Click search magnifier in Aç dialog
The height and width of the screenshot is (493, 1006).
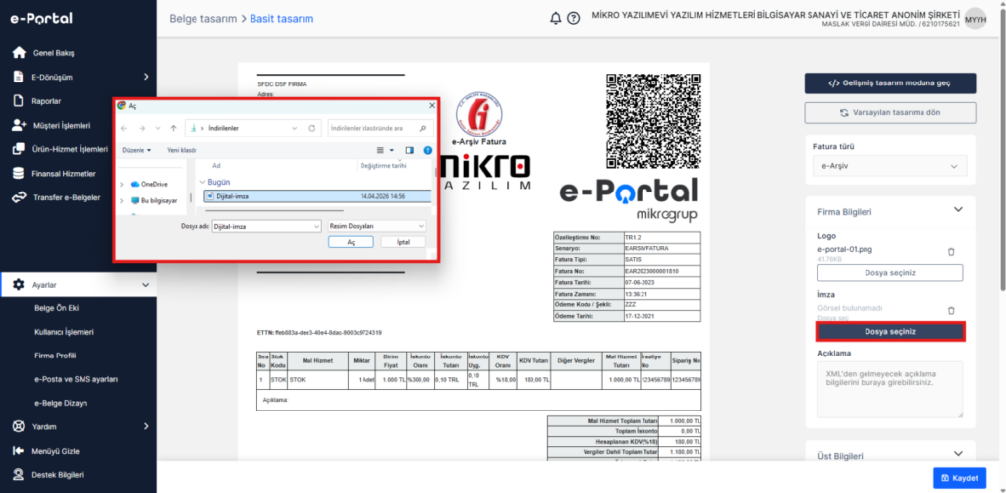click(x=422, y=129)
